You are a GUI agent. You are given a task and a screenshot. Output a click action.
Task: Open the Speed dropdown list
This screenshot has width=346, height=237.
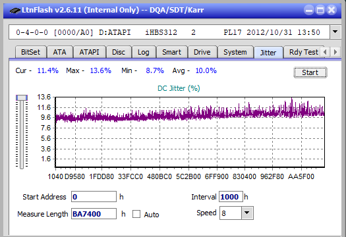247,213
